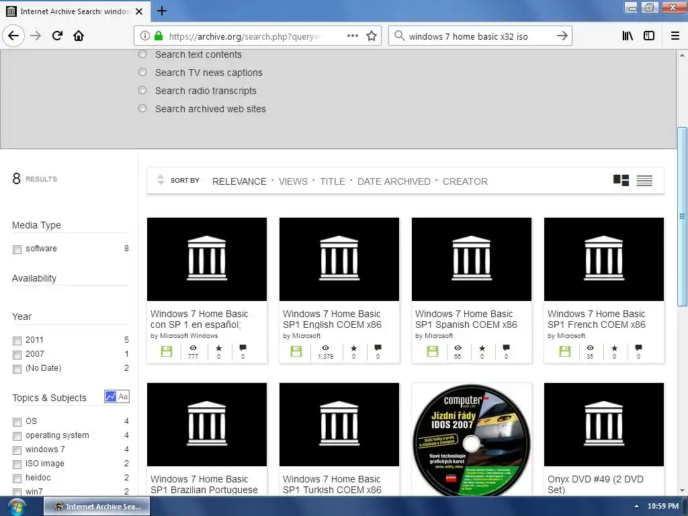Check the operating system topic filter
Screen dimensions: 688x516
(17, 435)
